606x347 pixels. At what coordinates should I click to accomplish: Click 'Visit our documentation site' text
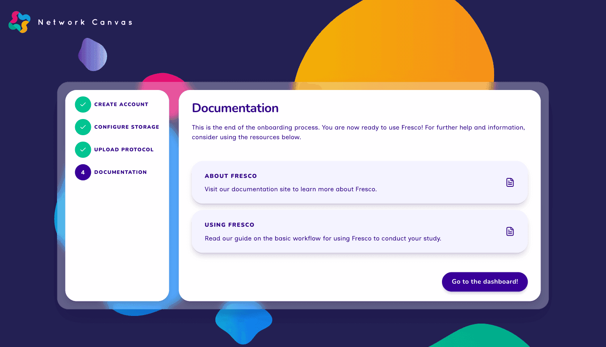[x=290, y=189]
